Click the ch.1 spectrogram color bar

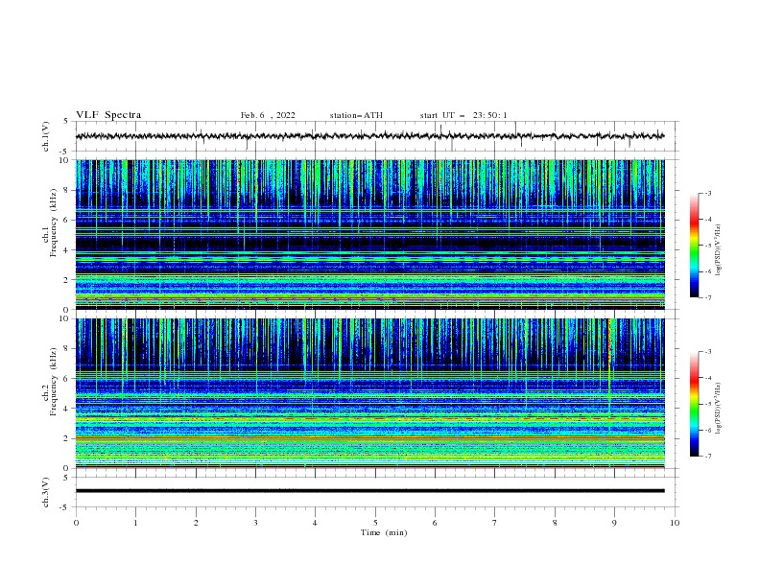pos(694,246)
